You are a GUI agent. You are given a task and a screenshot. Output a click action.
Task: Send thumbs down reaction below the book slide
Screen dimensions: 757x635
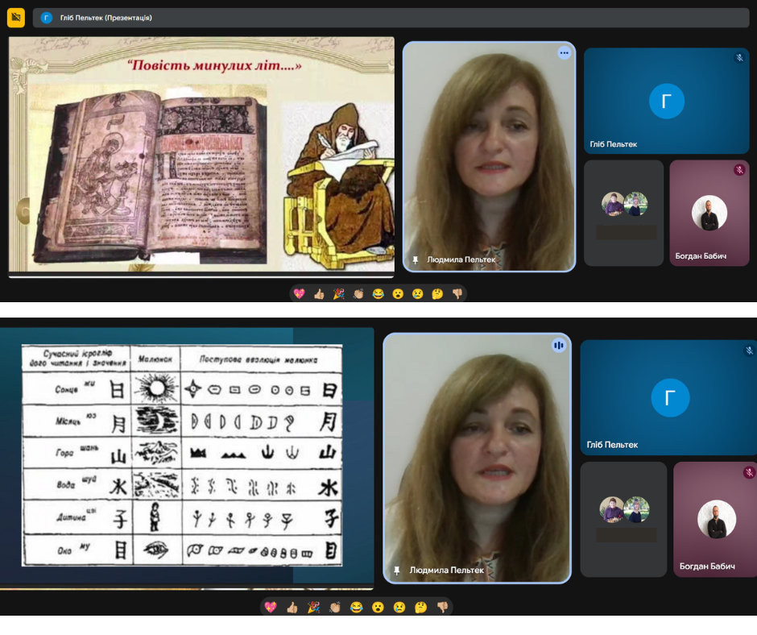pos(457,294)
